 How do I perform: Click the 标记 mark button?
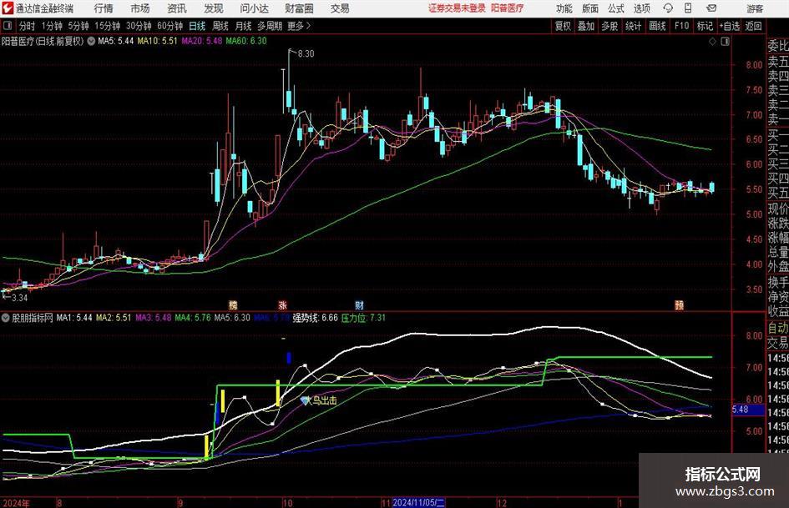pyautogui.click(x=705, y=26)
